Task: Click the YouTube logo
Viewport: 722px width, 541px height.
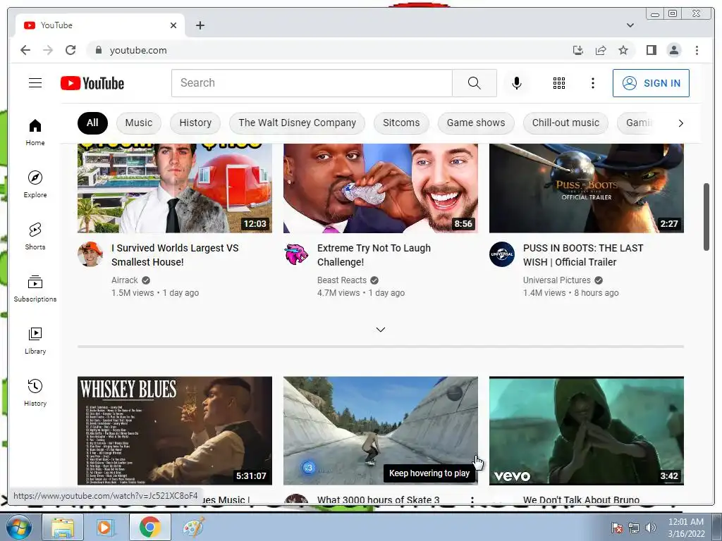Action: point(92,83)
